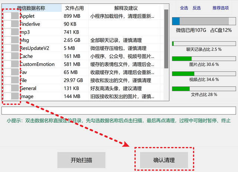Select the Finderlive data name
This screenshot has width=238, height=172.
tap(30, 24)
